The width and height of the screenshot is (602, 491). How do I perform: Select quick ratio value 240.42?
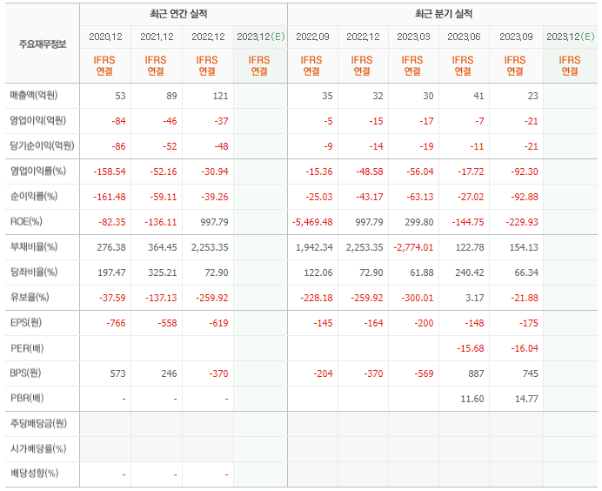coord(469,272)
